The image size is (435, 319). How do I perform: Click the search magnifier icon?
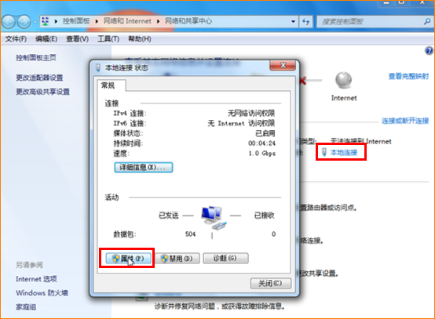(x=427, y=21)
